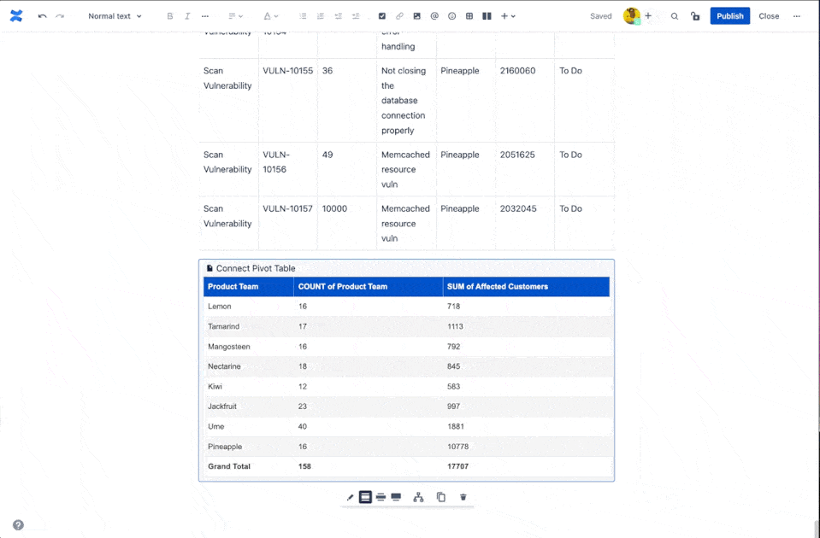The width and height of the screenshot is (820, 538).
Task: Open page restrictions lock icon
Action: [x=695, y=16]
